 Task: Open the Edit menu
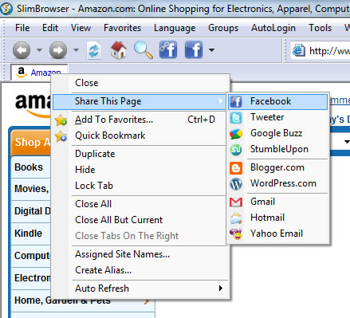(x=50, y=28)
